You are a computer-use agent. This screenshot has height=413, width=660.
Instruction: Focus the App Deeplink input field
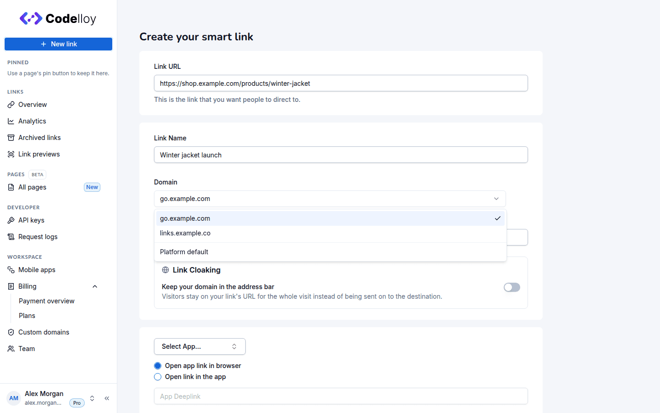click(x=341, y=396)
